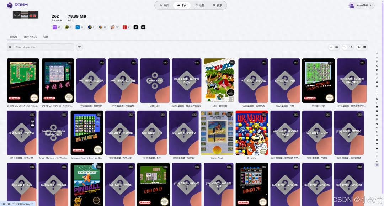This screenshot has width=384, height=206.
Task: Select the 平台 platforms tab
Action: click(x=182, y=5)
